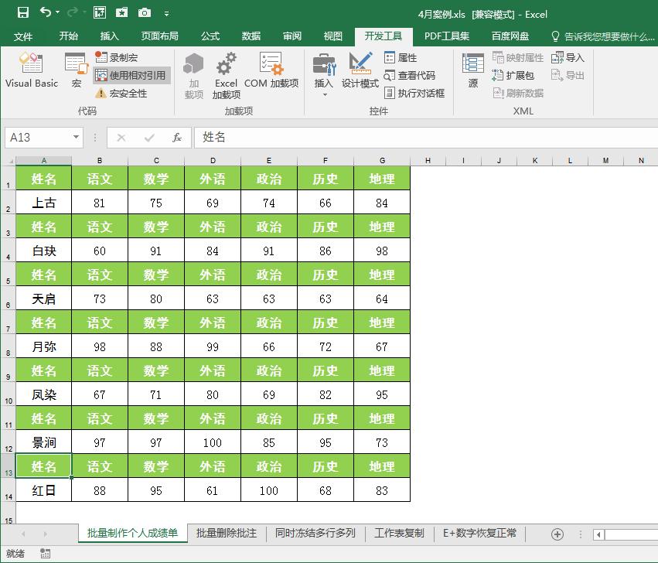Select cell A2 containing 上古
Image resolution: width=658 pixels, height=563 pixels.
(43, 203)
